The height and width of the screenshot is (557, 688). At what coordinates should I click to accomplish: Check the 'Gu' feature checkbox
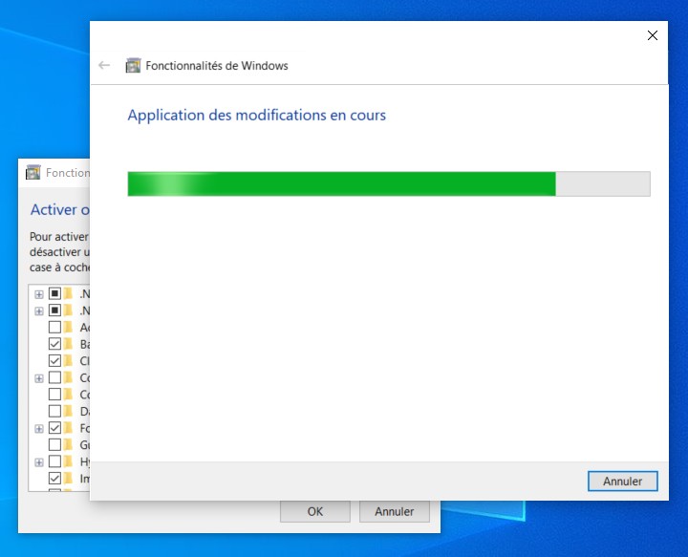[54, 444]
